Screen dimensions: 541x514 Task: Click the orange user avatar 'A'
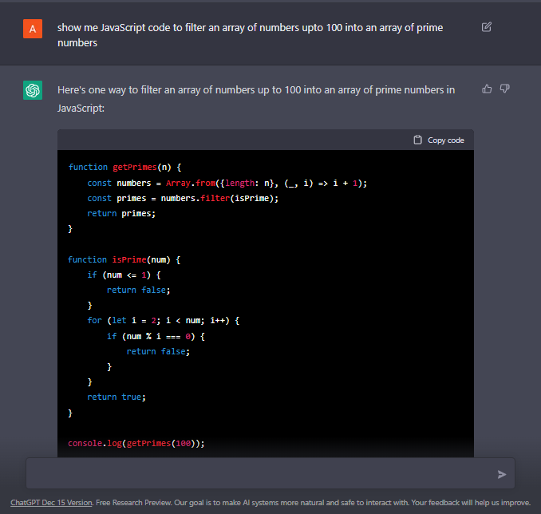coord(33,29)
